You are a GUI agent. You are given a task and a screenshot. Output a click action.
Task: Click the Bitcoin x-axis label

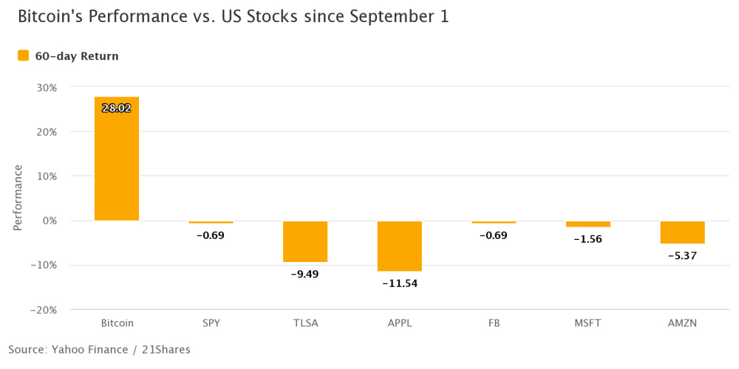(117, 323)
